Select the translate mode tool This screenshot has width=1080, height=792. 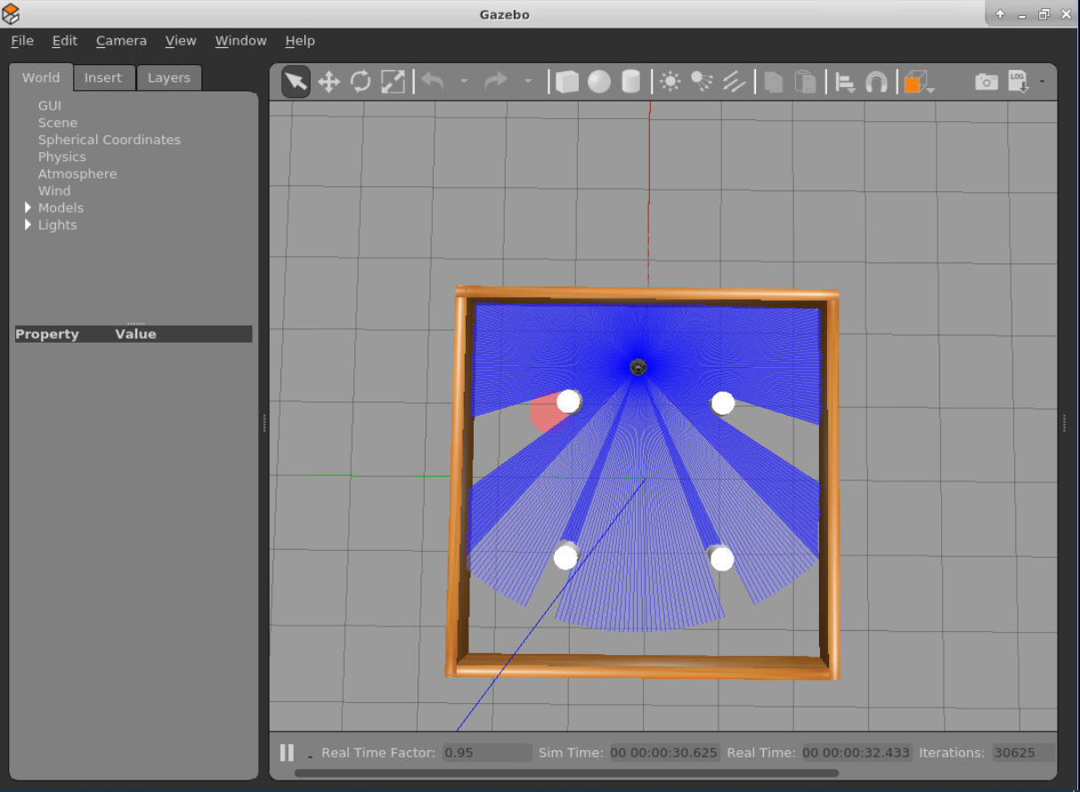point(329,83)
